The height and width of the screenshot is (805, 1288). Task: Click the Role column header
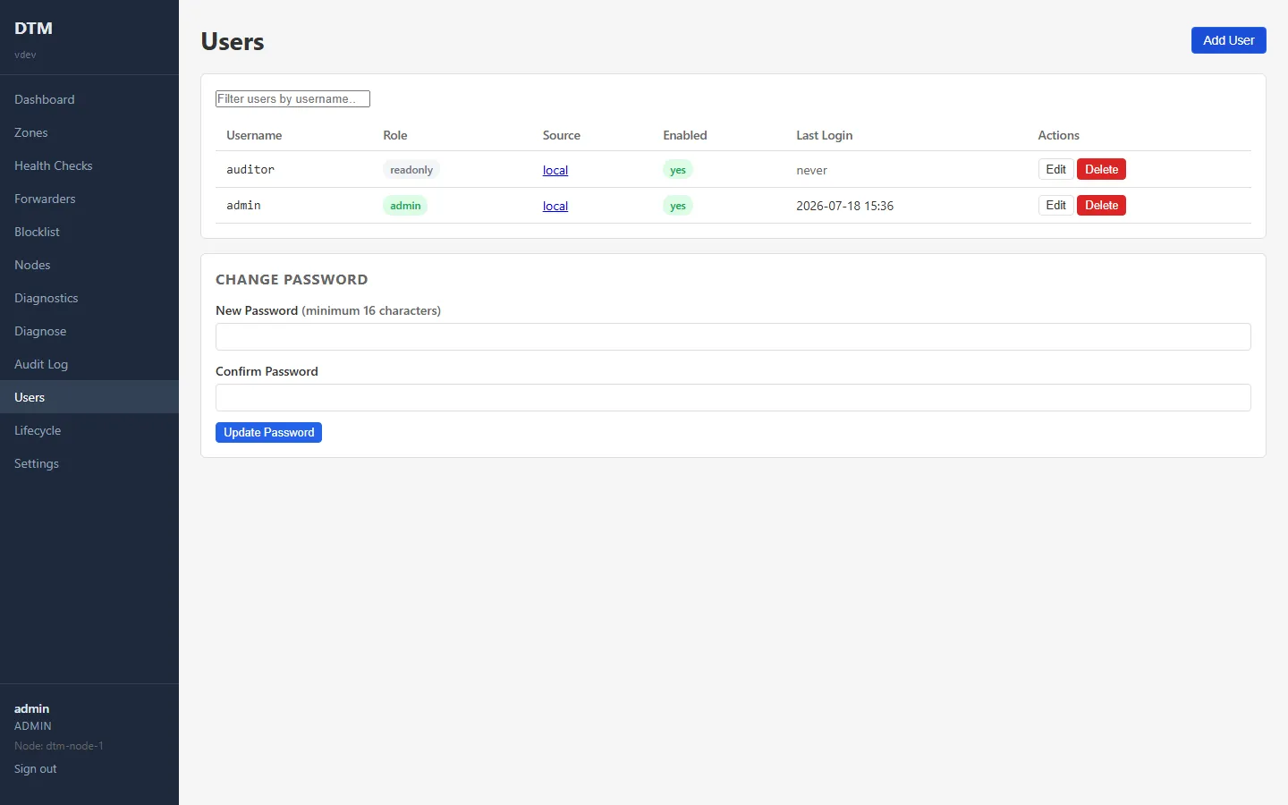(395, 135)
